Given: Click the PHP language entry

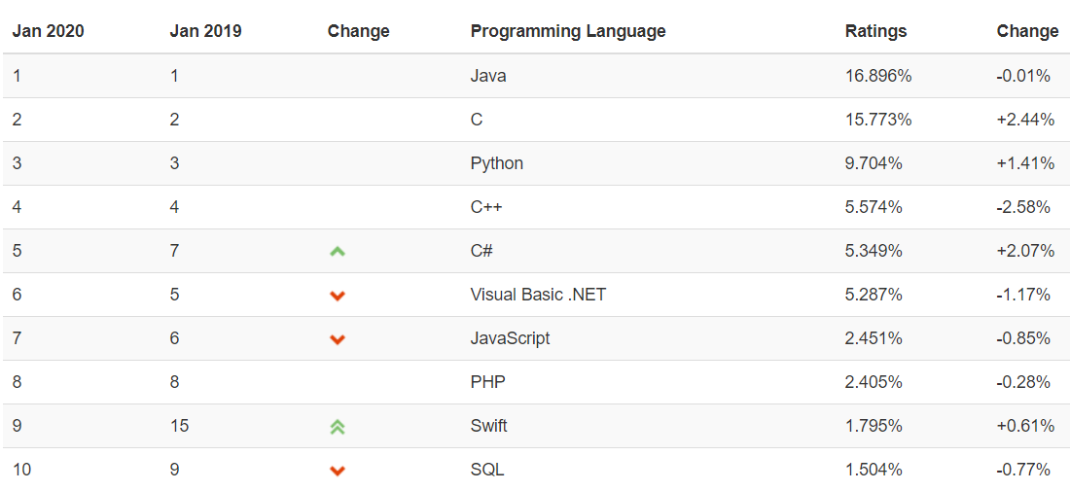Looking at the screenshot, I should (488, 382).
